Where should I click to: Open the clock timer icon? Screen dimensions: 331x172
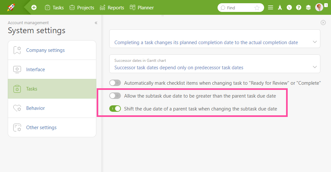289,8
